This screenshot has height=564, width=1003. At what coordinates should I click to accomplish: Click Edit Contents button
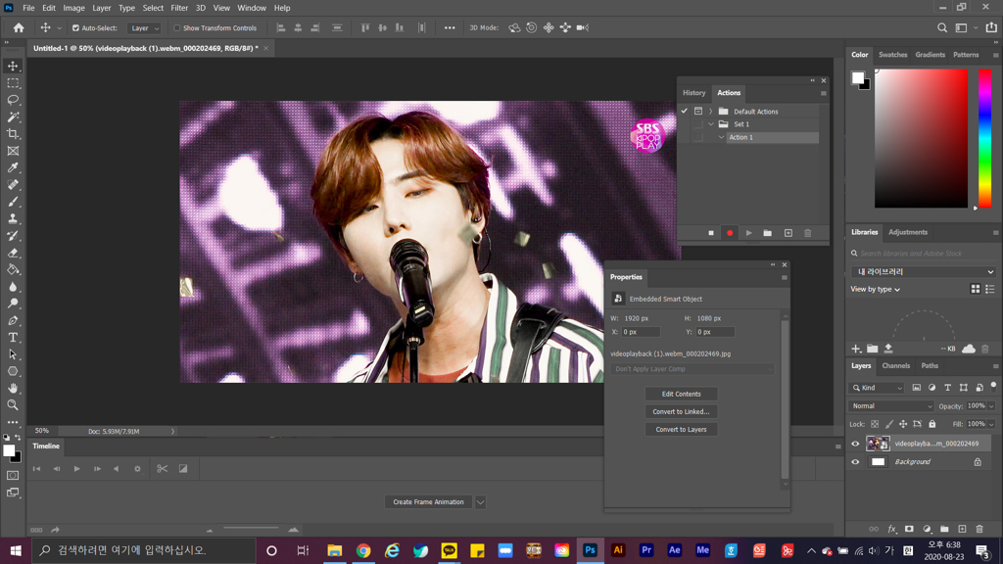[682, 394]
